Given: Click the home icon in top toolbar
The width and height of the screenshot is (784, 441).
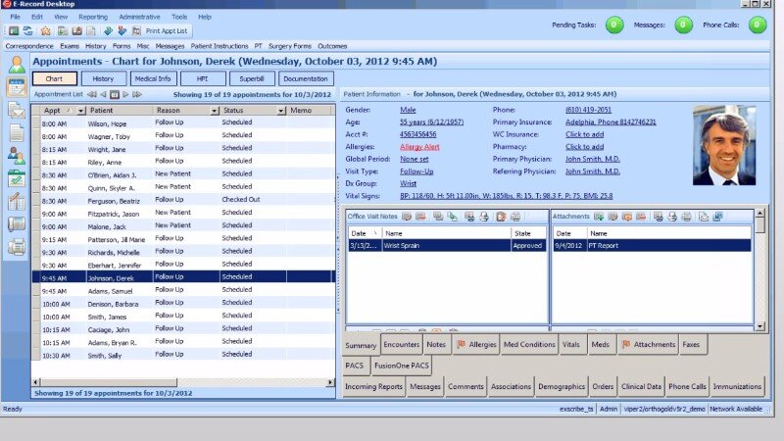Looking at the screenshot, I should point(46,31).
